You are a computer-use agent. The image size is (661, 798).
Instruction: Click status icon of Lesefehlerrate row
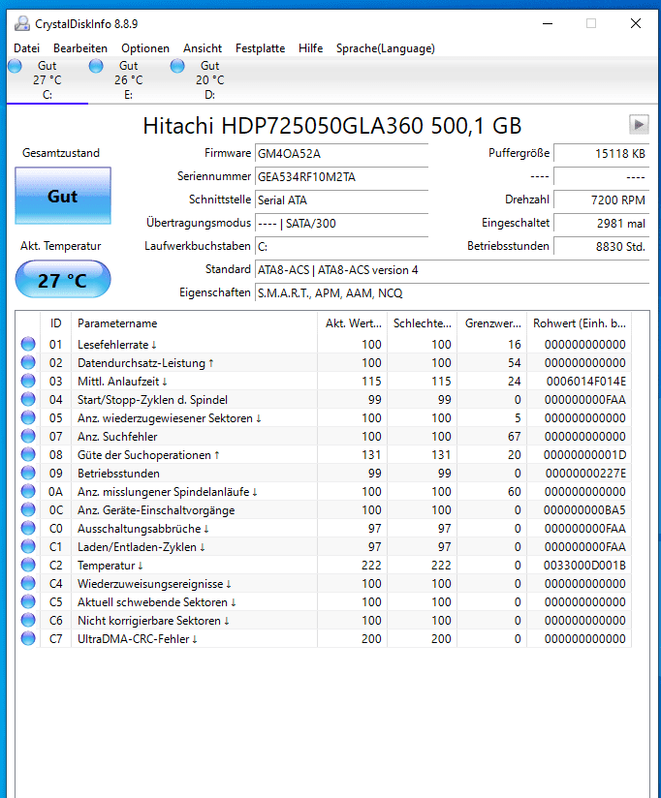[x=28, y=344]
